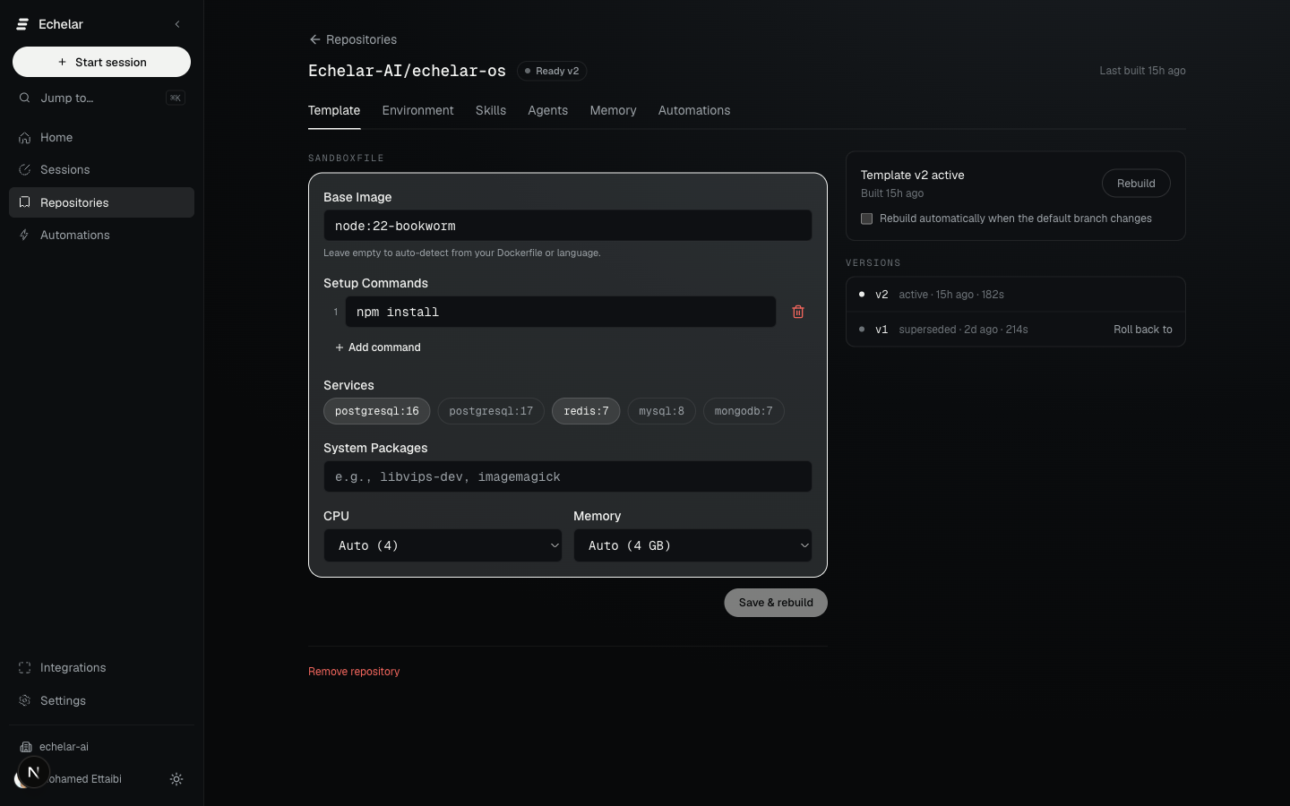Switch to the Skills tab
The image size is (1290, 806).
click(x=491, y=110)
